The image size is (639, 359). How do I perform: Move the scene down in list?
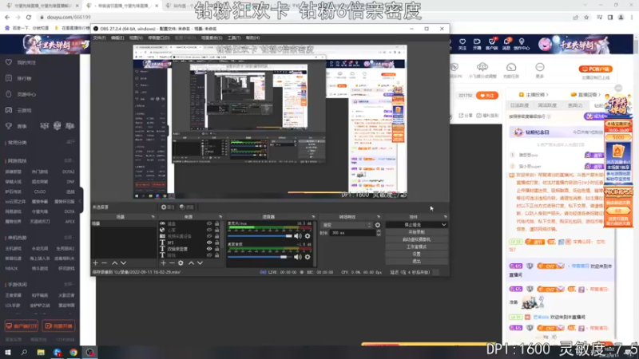tap(124, 263)
